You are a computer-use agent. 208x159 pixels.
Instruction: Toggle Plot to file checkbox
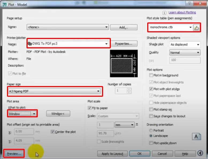pos(10,73)
